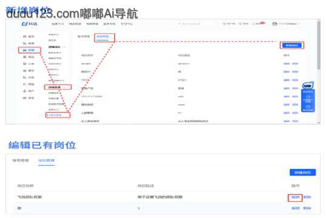Click the blue 新建岗位 button in lower panel
The height and width of the screenshot is (218, 326).
[x=303, y=172]
